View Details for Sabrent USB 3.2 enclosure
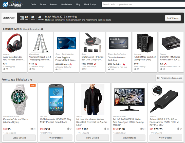 (x=166, y=138)
